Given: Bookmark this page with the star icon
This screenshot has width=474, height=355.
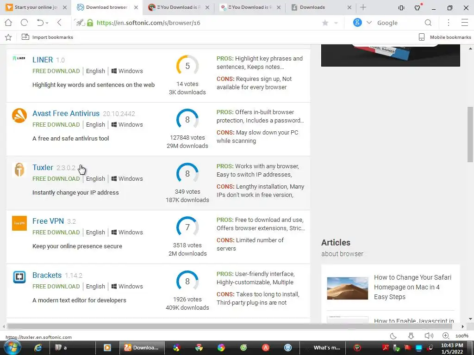Looking at the screenshot, I should coord(325,23).
